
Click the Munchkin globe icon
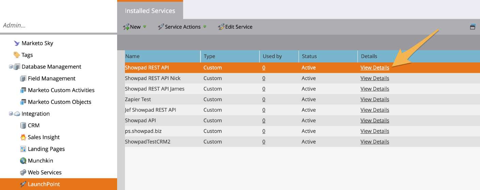click(23, 160)
